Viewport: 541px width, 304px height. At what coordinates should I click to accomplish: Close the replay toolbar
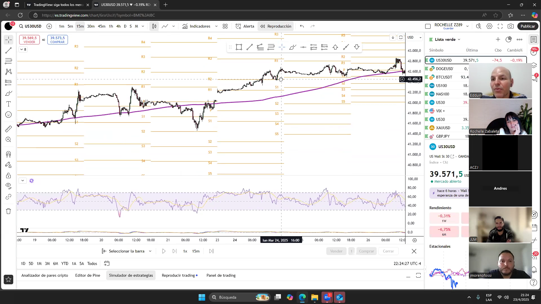(x=414, y=251)
